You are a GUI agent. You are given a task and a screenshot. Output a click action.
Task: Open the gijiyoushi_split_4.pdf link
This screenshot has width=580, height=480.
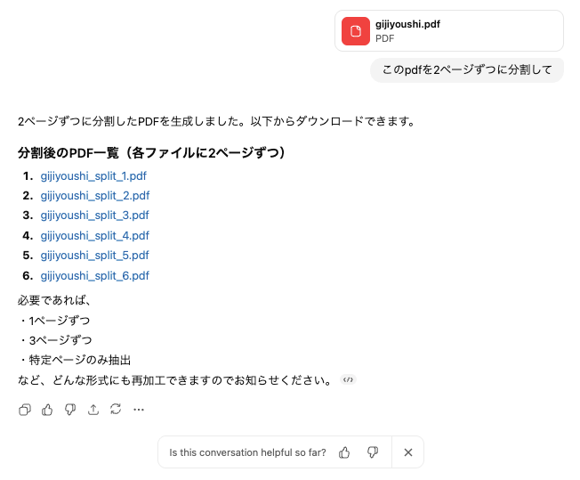[94, 236]
